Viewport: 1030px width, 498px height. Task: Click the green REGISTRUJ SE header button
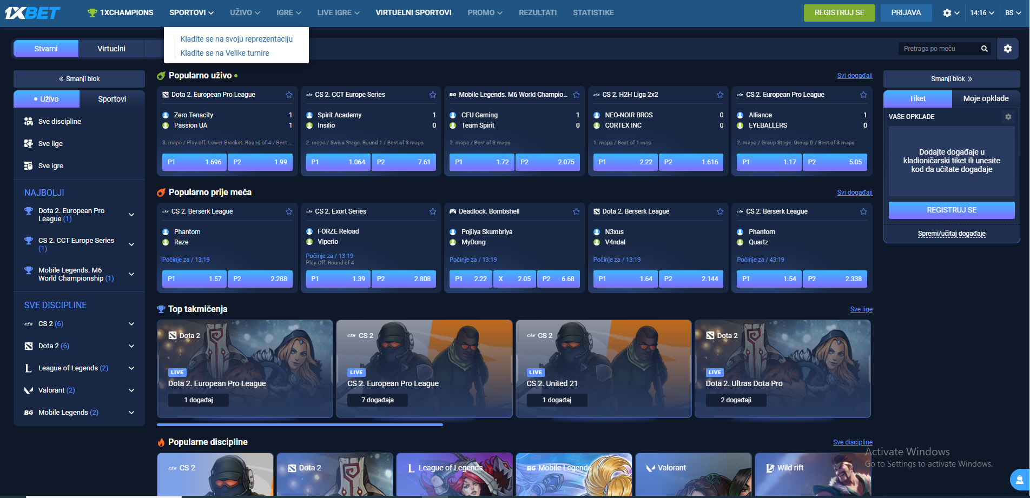(839, 12)
